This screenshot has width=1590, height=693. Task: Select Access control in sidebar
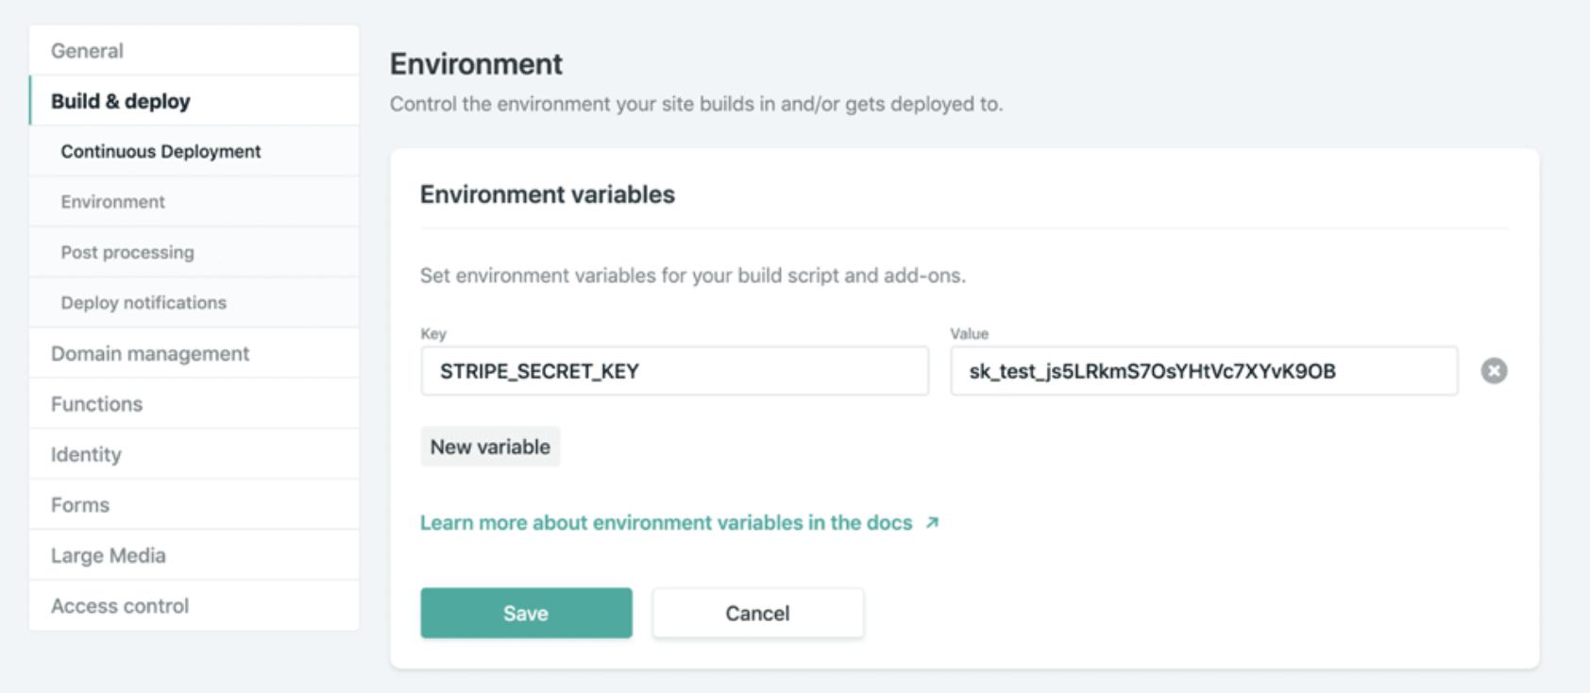point(120,606)
